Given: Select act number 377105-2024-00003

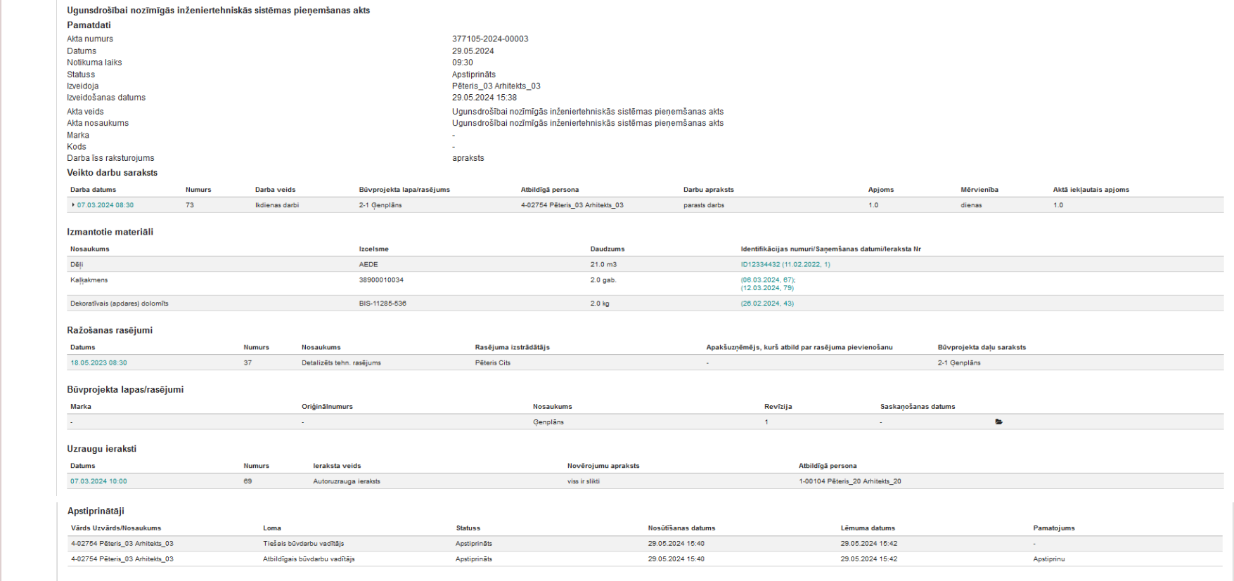Looking at the screenshot, I should point(490,39).
